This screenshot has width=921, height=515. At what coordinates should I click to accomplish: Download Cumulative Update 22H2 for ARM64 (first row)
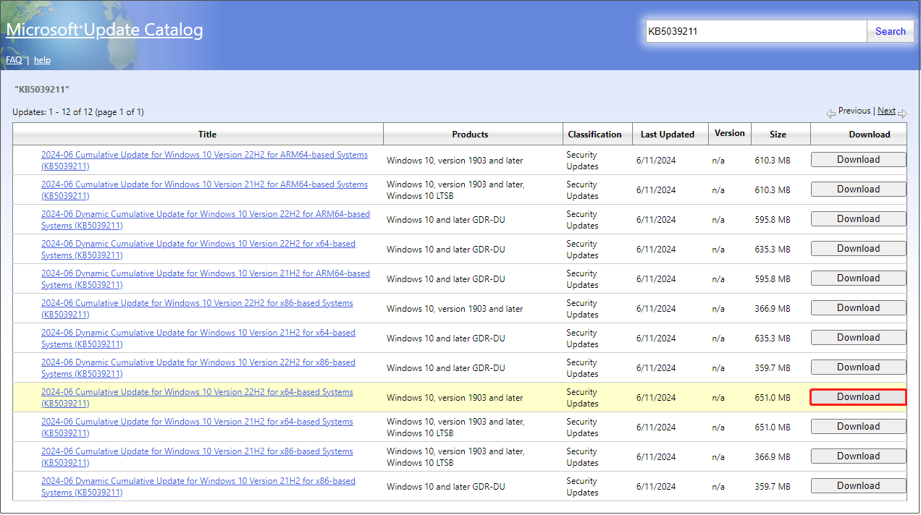858,160
